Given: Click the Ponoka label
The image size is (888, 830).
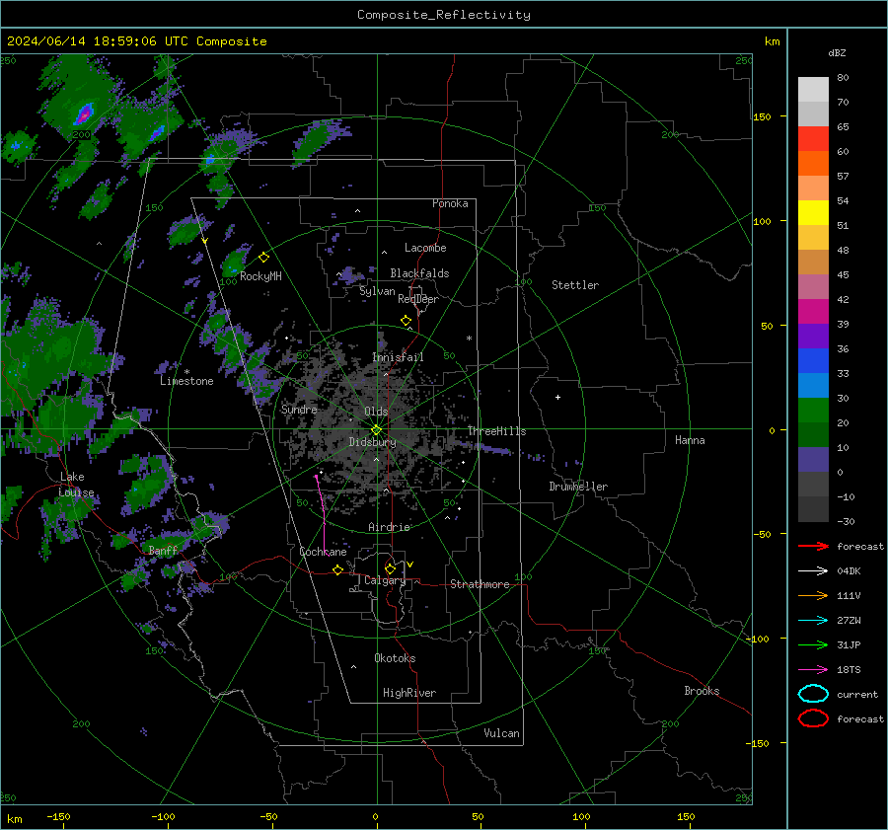Looking at the screenshot, I should pos(450,203).
